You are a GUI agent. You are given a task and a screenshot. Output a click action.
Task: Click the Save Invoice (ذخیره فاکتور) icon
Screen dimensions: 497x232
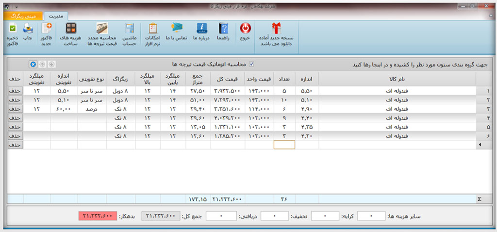pyautogui.click(x=13, y=29)
